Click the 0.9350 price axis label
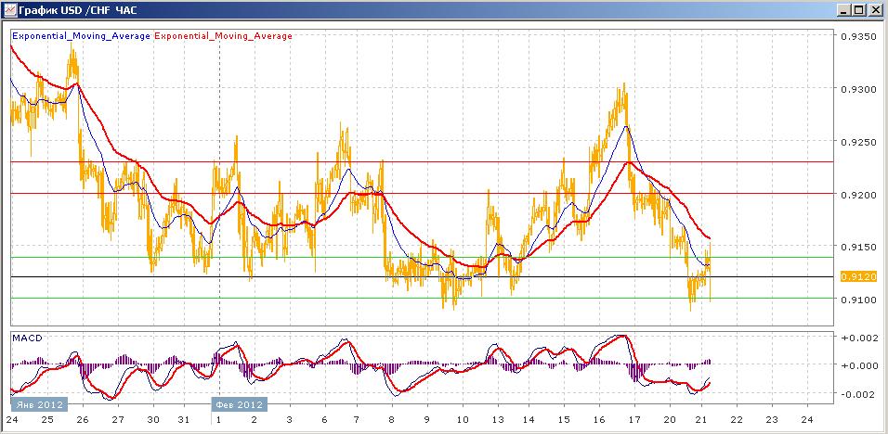The image size is (888, 434). tap(858, 36)
